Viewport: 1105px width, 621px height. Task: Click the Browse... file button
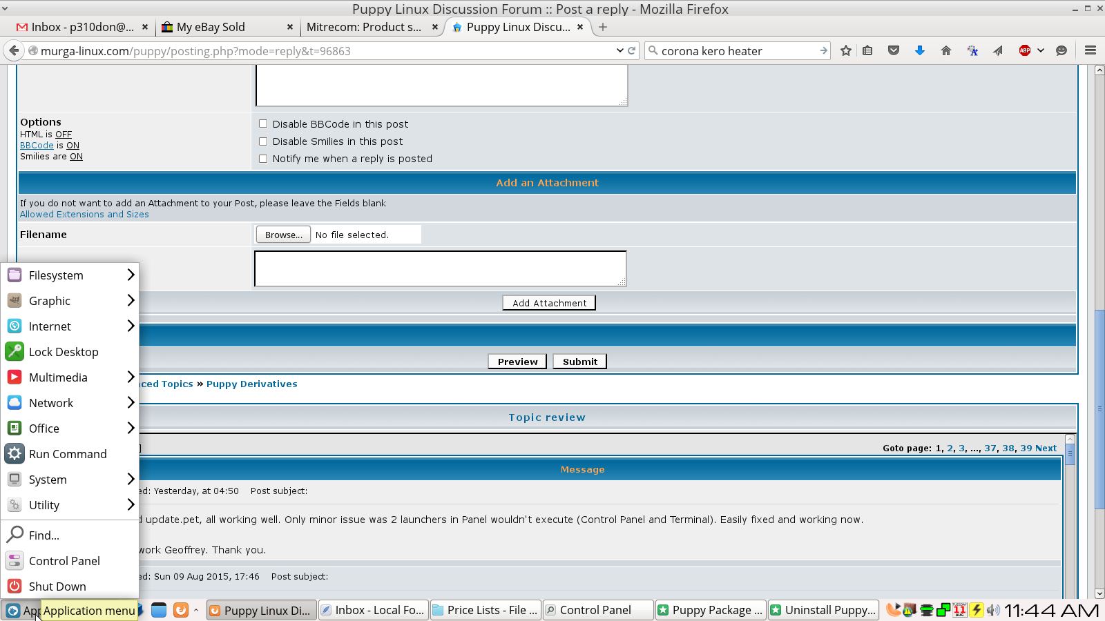283,235
